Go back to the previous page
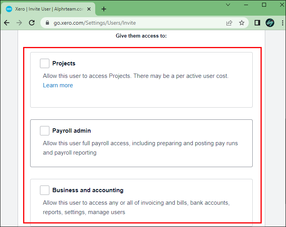Image resolution: width=286 pixels, height=227 pixels. click(7, 23)
